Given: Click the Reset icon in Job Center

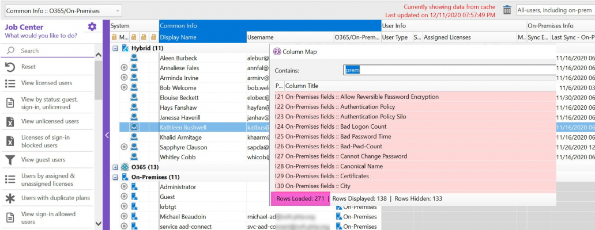Looking at the screenshot, I should point(10,67).
